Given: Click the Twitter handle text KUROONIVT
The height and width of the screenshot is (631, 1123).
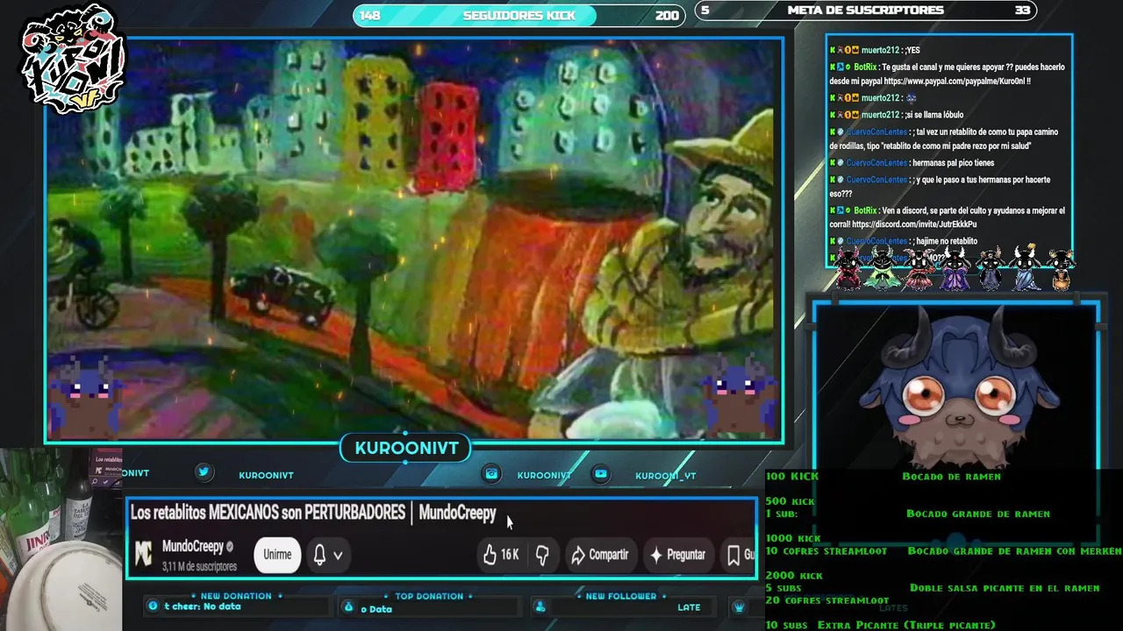Looking at the screenshot, I should point(266,475).
